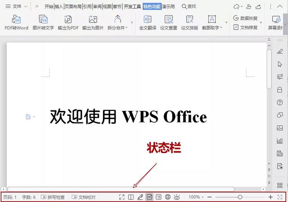Collapse the ribbon with the up chevron

280,7
